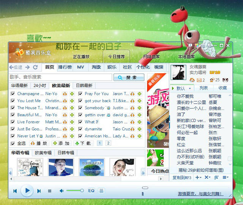
Task: Open the MV tab
Action: [80, 67]
